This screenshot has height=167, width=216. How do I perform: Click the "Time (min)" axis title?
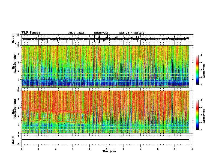(x=109, y=151)
